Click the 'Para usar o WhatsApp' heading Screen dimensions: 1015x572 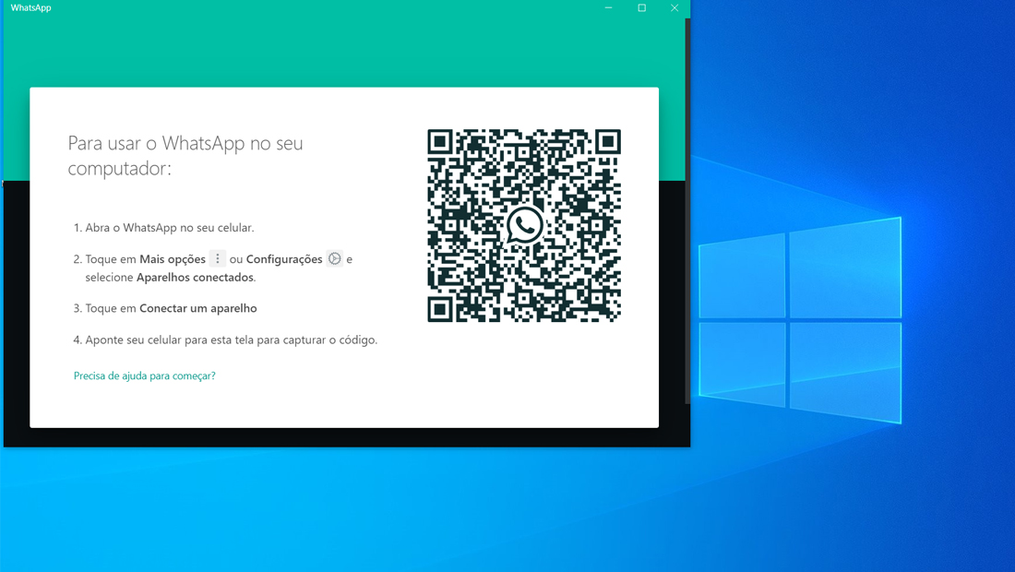pyautogui.click(x=185, y=155)
